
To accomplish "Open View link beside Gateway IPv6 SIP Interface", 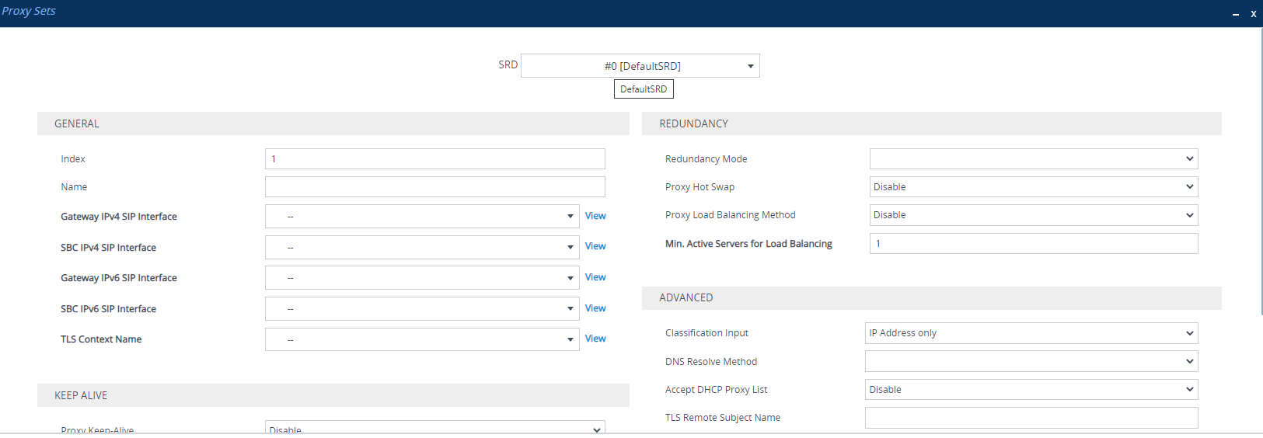I will (595, 277).
